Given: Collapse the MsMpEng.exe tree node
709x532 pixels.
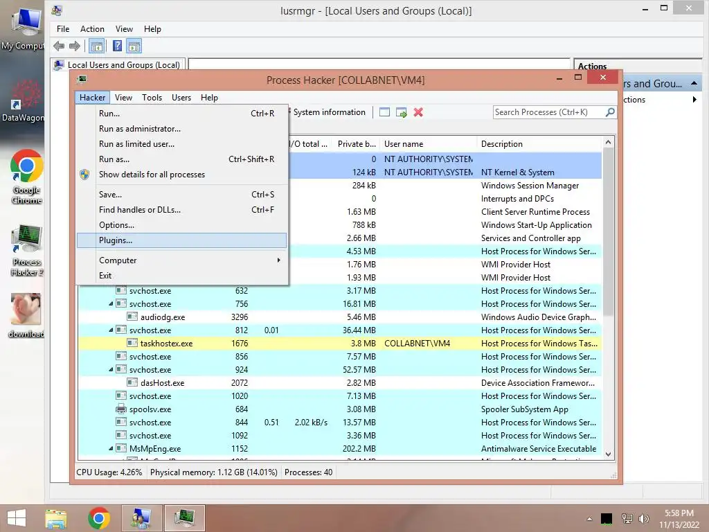Looking at the screenshot, I should pos(111,449).
